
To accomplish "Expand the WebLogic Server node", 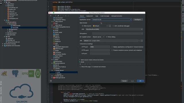I will [x=52, y=78].
